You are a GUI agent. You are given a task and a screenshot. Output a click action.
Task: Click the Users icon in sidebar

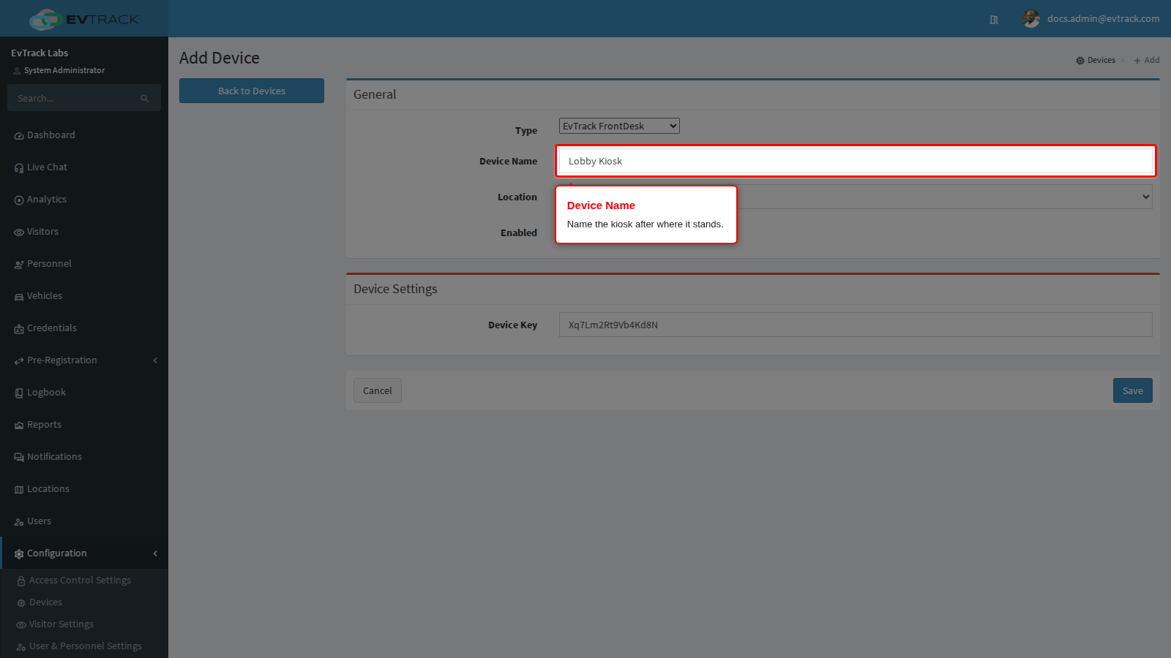coord(19,522)
